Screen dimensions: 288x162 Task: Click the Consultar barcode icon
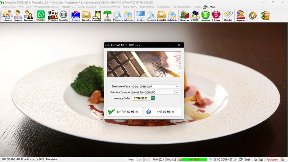pos(63,16)
